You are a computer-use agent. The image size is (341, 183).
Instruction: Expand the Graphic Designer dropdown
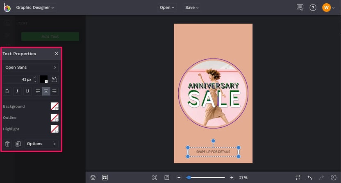coord(35,7)
